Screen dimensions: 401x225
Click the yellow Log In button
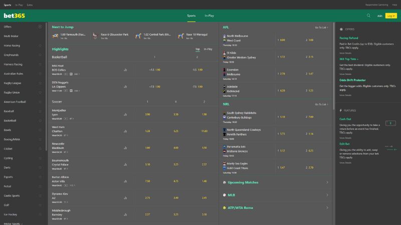[391, 16]
